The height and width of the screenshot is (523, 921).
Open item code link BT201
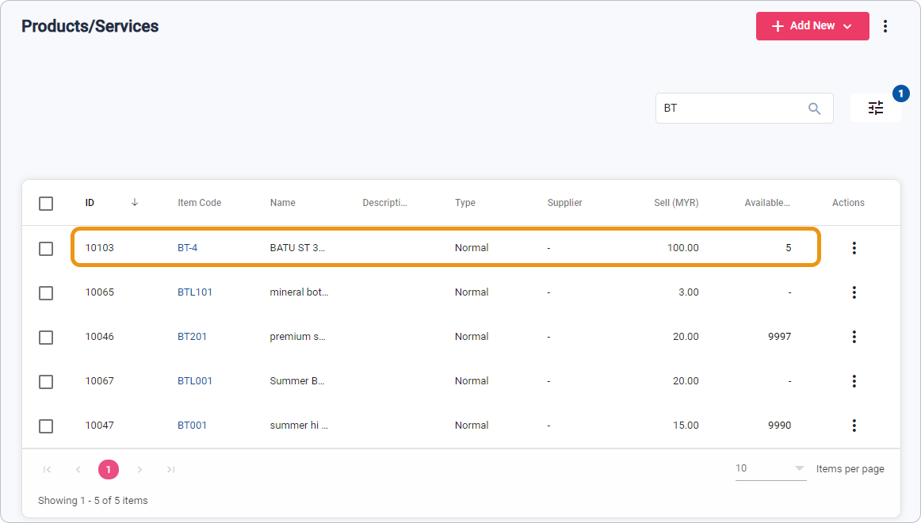coord(192,336)
